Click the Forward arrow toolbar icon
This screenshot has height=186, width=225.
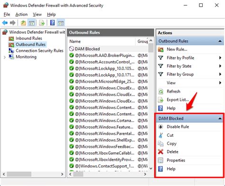tap(13, 23)
